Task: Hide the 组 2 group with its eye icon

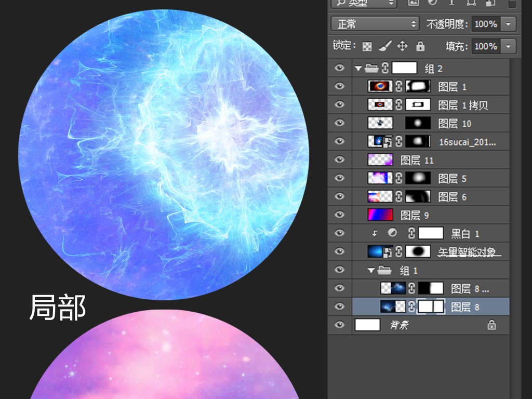Action: [x=340, y=68]
